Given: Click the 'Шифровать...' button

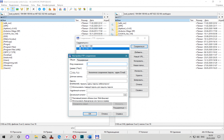Looking at the screenshot, I should coord(139,80).
